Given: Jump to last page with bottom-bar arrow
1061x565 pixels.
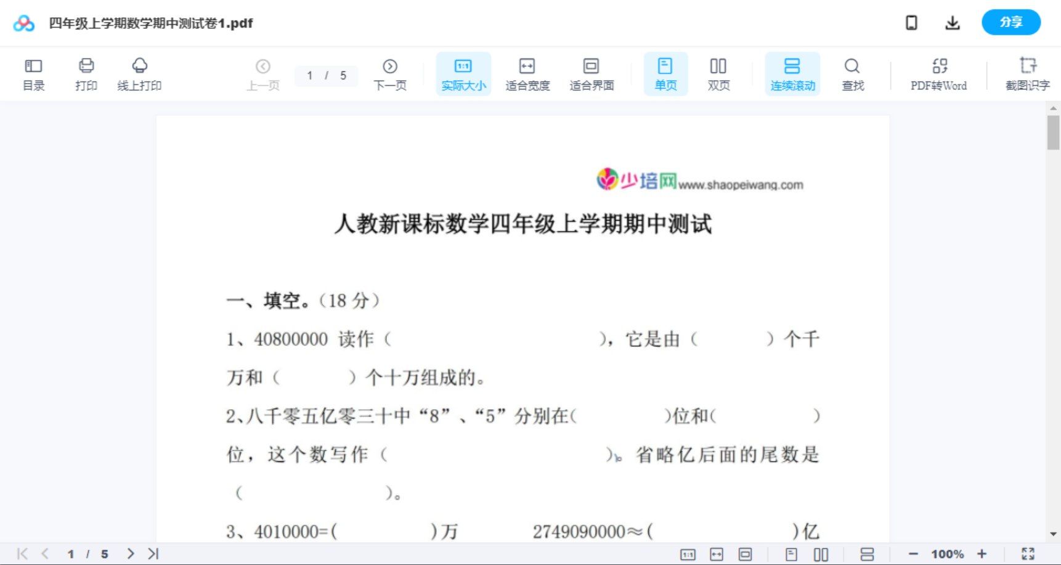Looking at the screenshot, I should pyautogui.click(x=152, y=553).
